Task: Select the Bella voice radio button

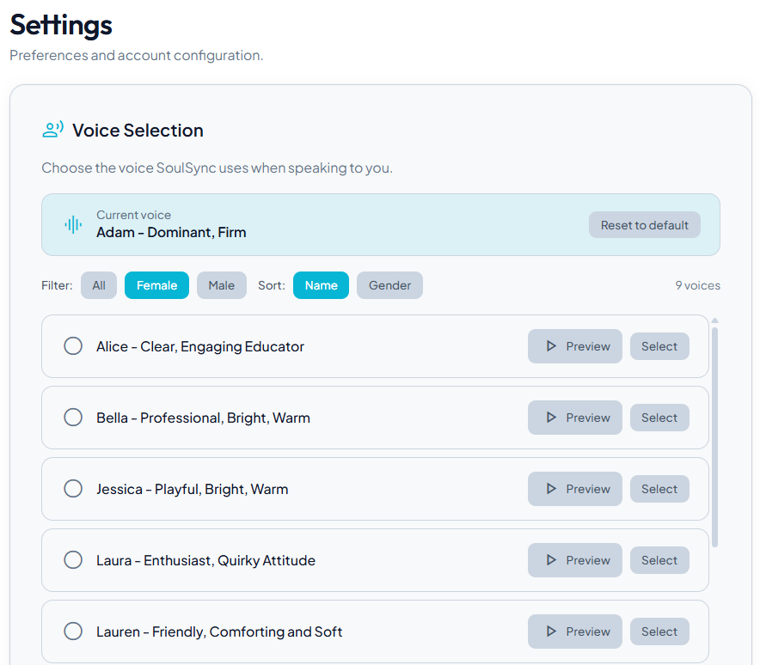Action: [73, 418]
